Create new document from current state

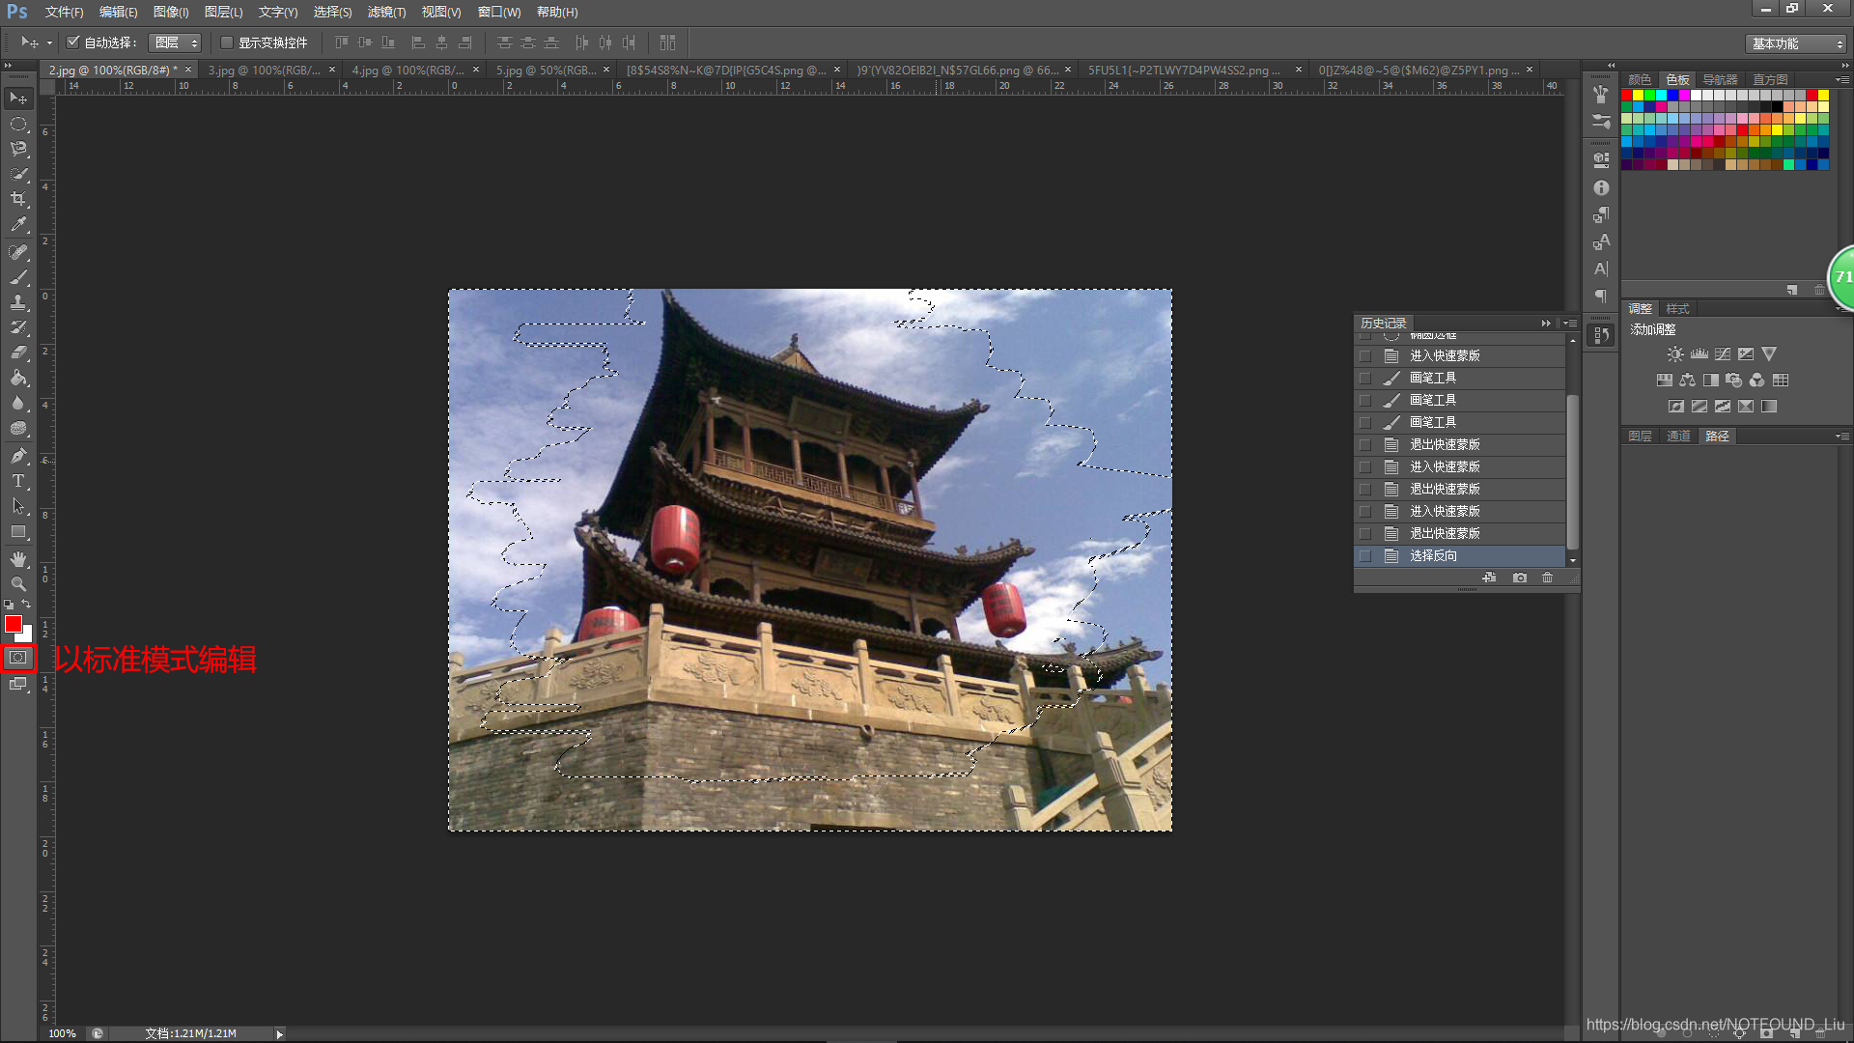pyautogui.click(x=1490, y=578)
